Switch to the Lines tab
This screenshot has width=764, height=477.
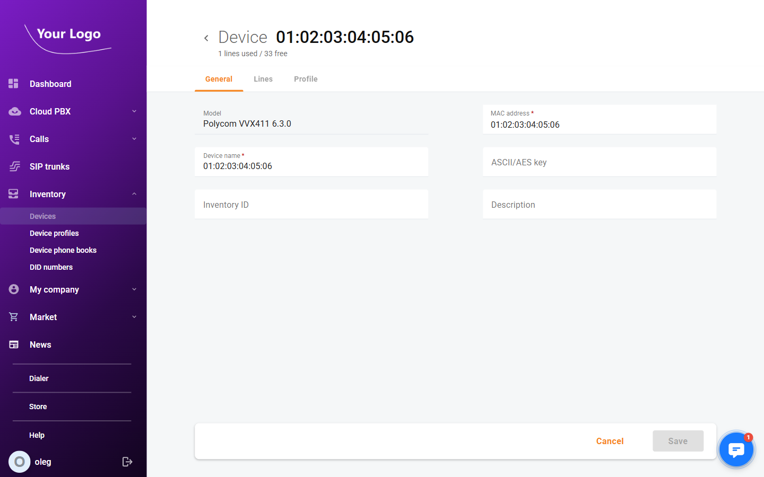pyautogui.click(x=263, y=78)
